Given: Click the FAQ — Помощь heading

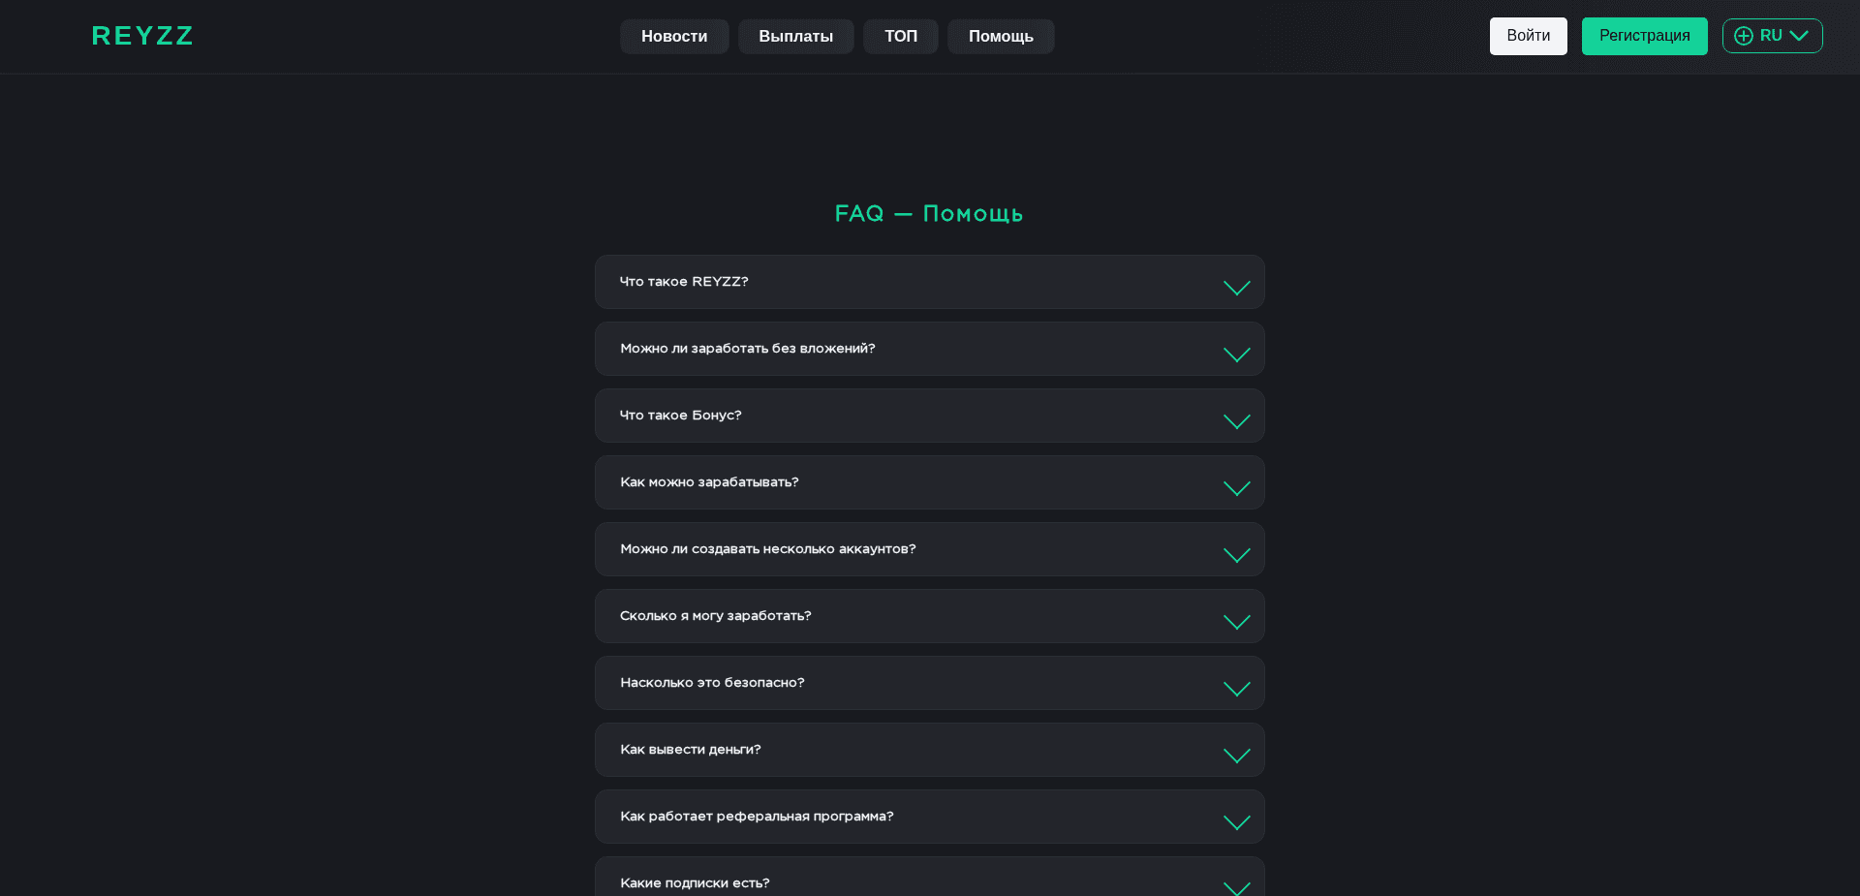Looking at the screenshot, I should (x=929, y=213).
